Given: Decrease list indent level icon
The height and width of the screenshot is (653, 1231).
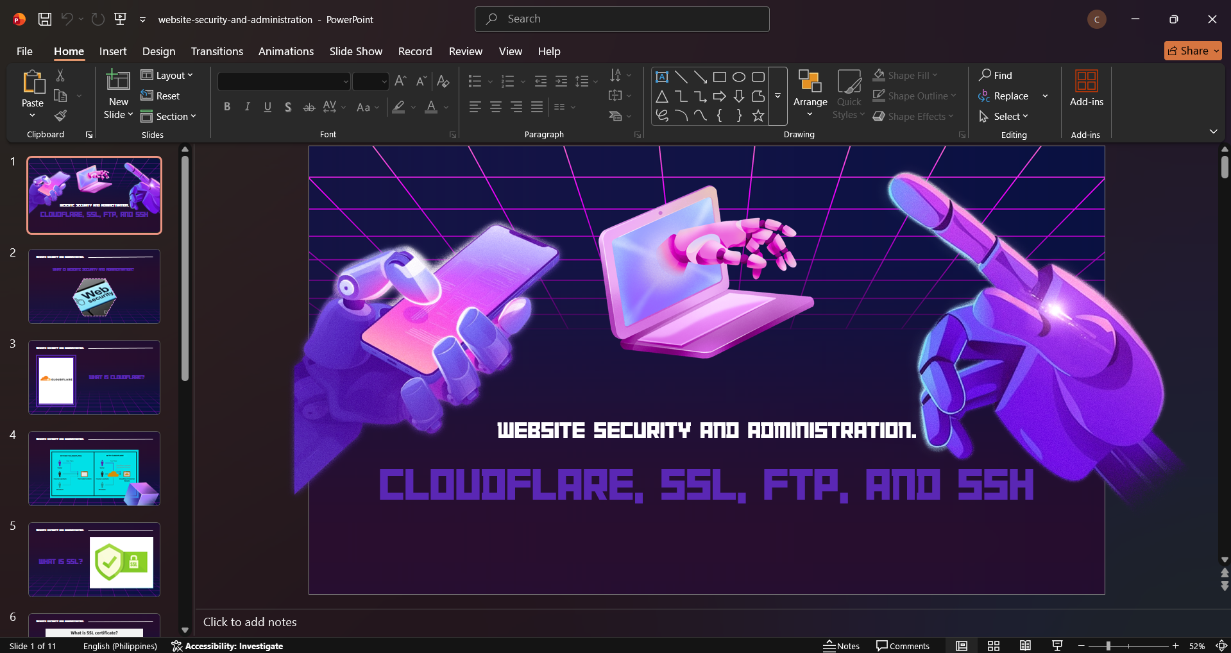Looking at the screenshot, I should coord(541,81).
